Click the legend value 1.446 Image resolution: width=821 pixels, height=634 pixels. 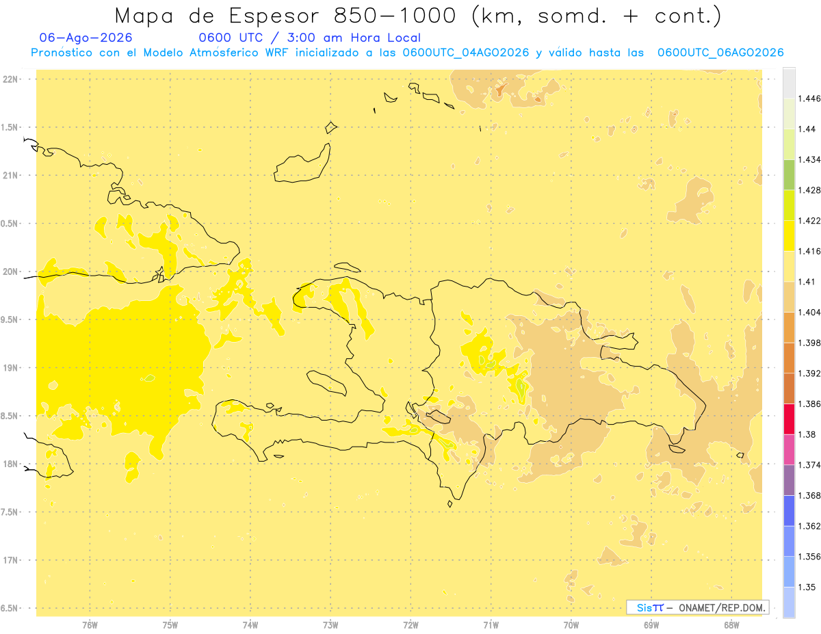coord(809,98)
